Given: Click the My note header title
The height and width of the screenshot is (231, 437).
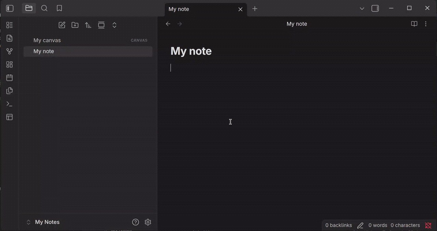Looking at the screenshot, I should pyautogui.click(x=297, y=24).
